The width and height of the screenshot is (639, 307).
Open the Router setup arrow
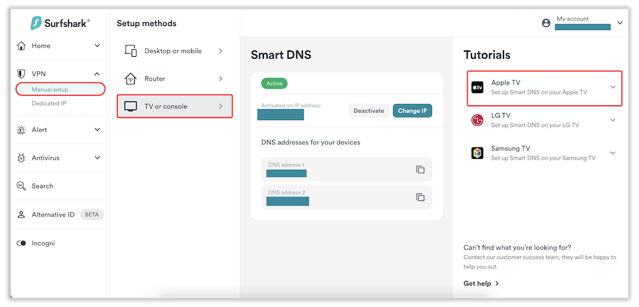(x=220, y=79)
